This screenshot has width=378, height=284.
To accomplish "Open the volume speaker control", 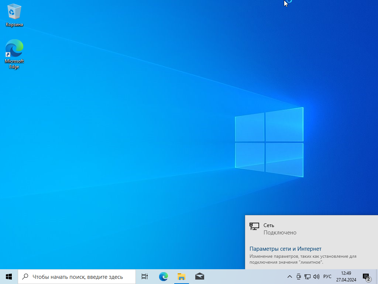I will click(316, 277).
